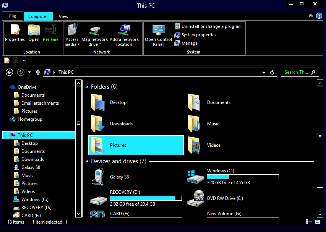Select the System properties icon
The image size is (326, 232).
pyautogui.click(x=177, y=35)
